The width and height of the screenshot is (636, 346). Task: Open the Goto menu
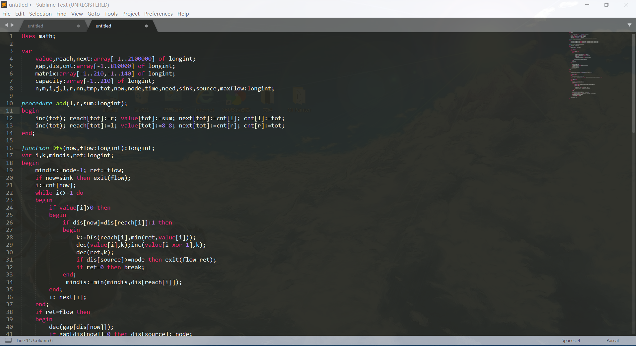pos(94,14)
